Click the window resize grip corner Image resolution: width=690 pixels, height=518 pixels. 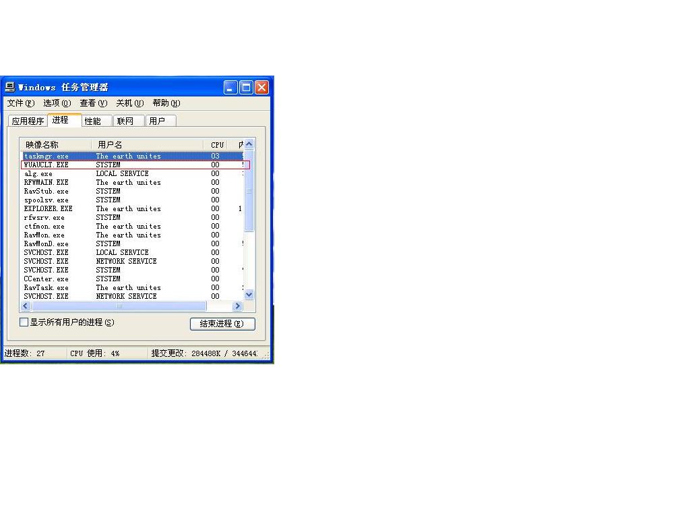[x=265, y=356]
